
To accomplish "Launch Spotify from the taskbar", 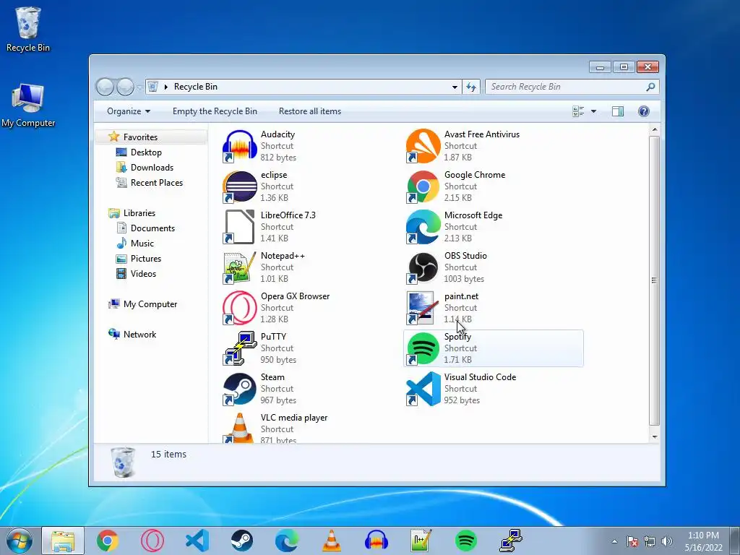I will [466, 541].
